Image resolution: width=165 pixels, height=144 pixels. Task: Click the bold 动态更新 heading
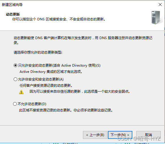point(13,14)
